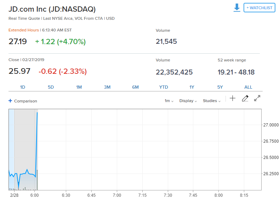280x201 pixels.
Task: Switch to the 5Y range tab
Action: click(x=220, y=87)
